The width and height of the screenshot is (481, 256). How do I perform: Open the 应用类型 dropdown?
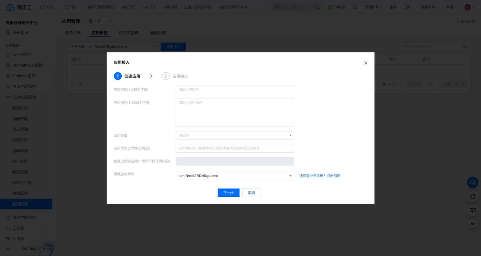[x=235, y=135]
